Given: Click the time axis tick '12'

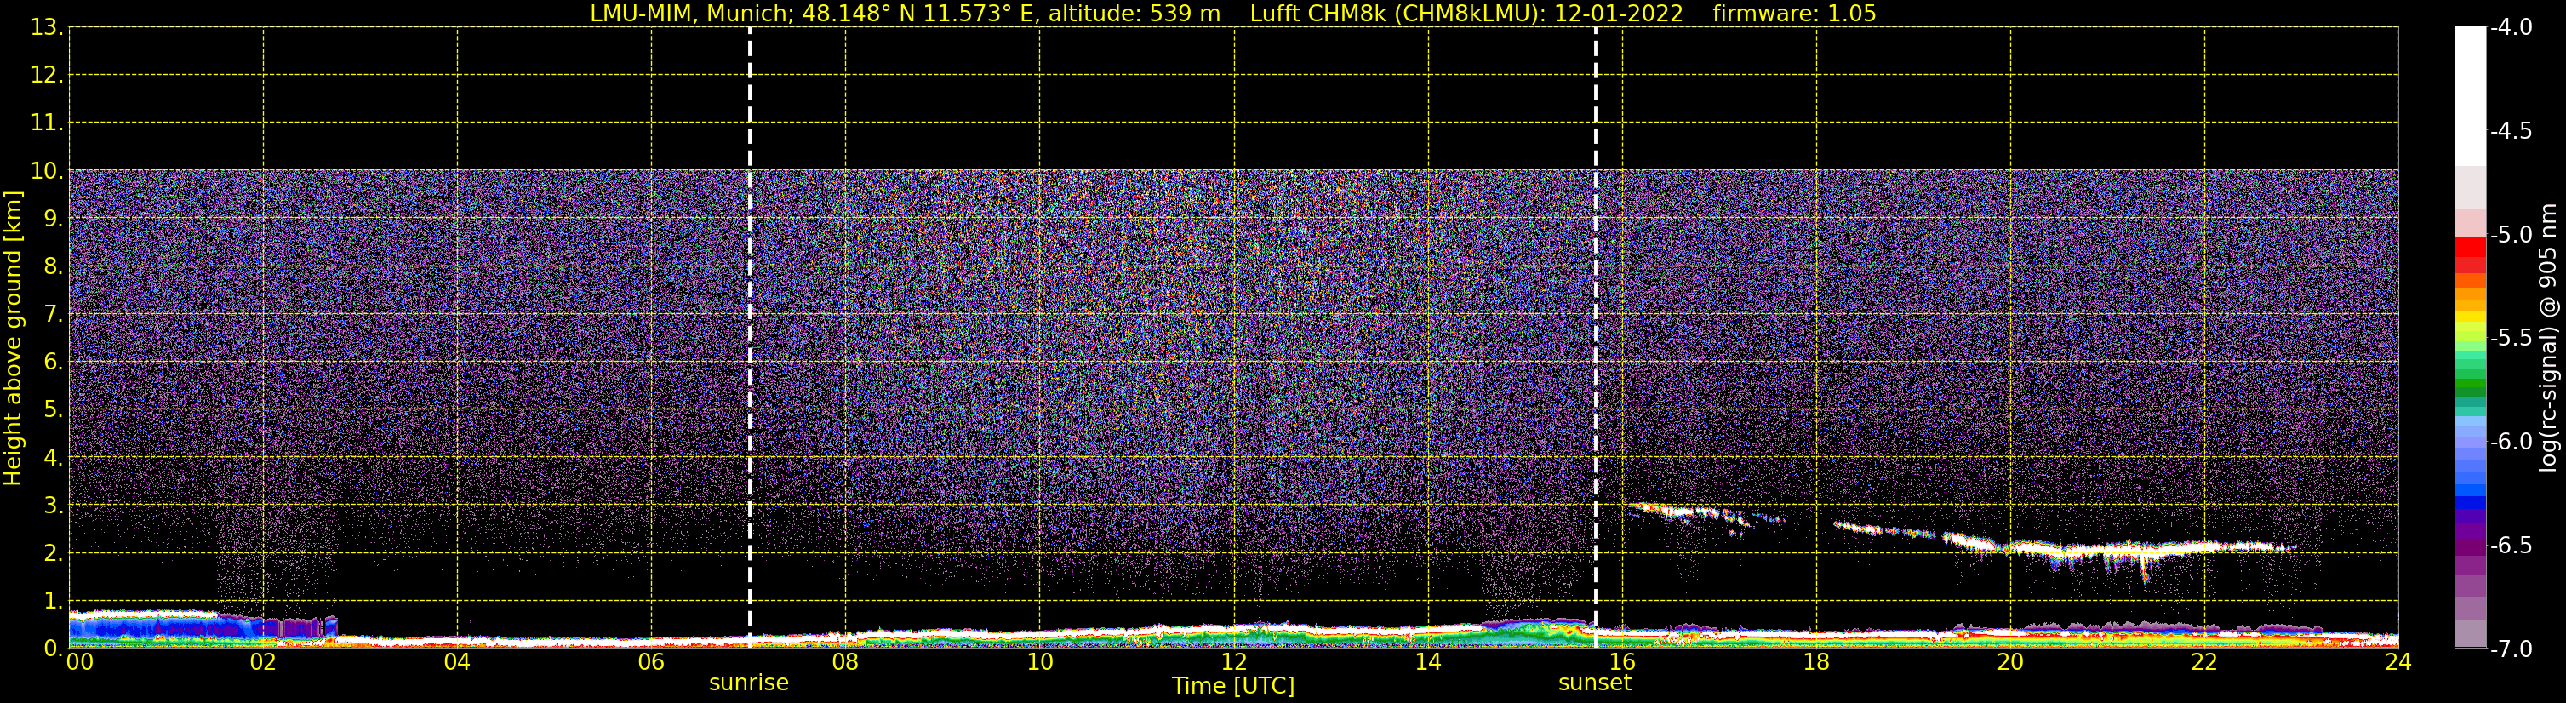Looking at the screenshot, I should [1234, 662].
